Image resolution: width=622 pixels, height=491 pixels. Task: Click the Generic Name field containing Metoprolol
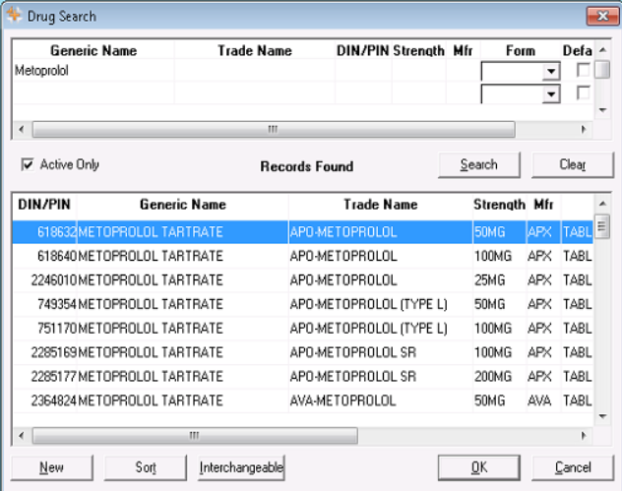pyautogui.click(x=93, y=71)
